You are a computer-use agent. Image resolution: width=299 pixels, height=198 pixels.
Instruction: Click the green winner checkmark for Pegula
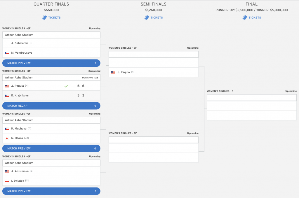[x=66, y=86]
